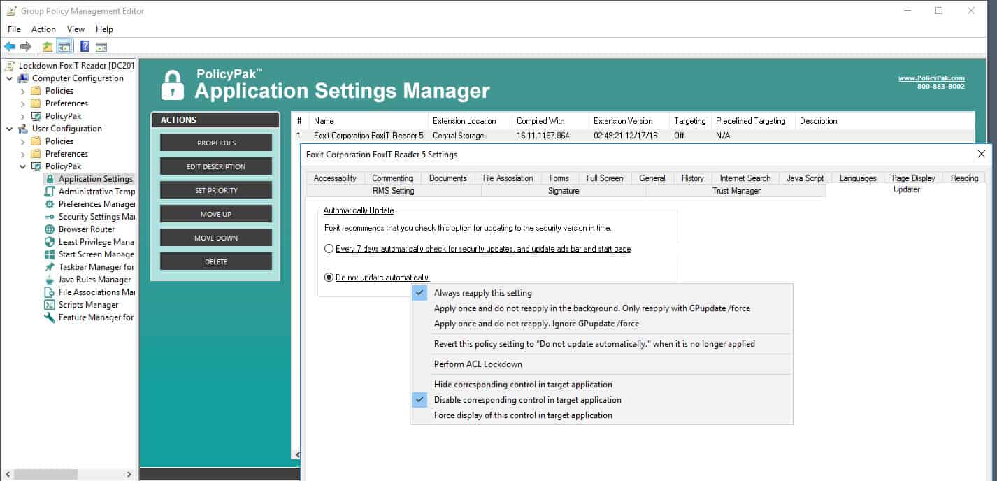The width and height of the screenshot is (997, 481).
Task: Select the Scripts Manager icon
Action: [50, 305]
